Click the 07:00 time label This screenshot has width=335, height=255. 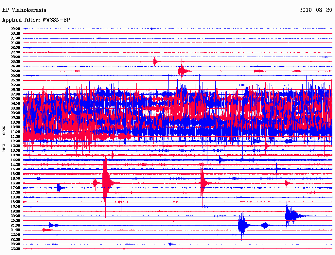(15, 94)
